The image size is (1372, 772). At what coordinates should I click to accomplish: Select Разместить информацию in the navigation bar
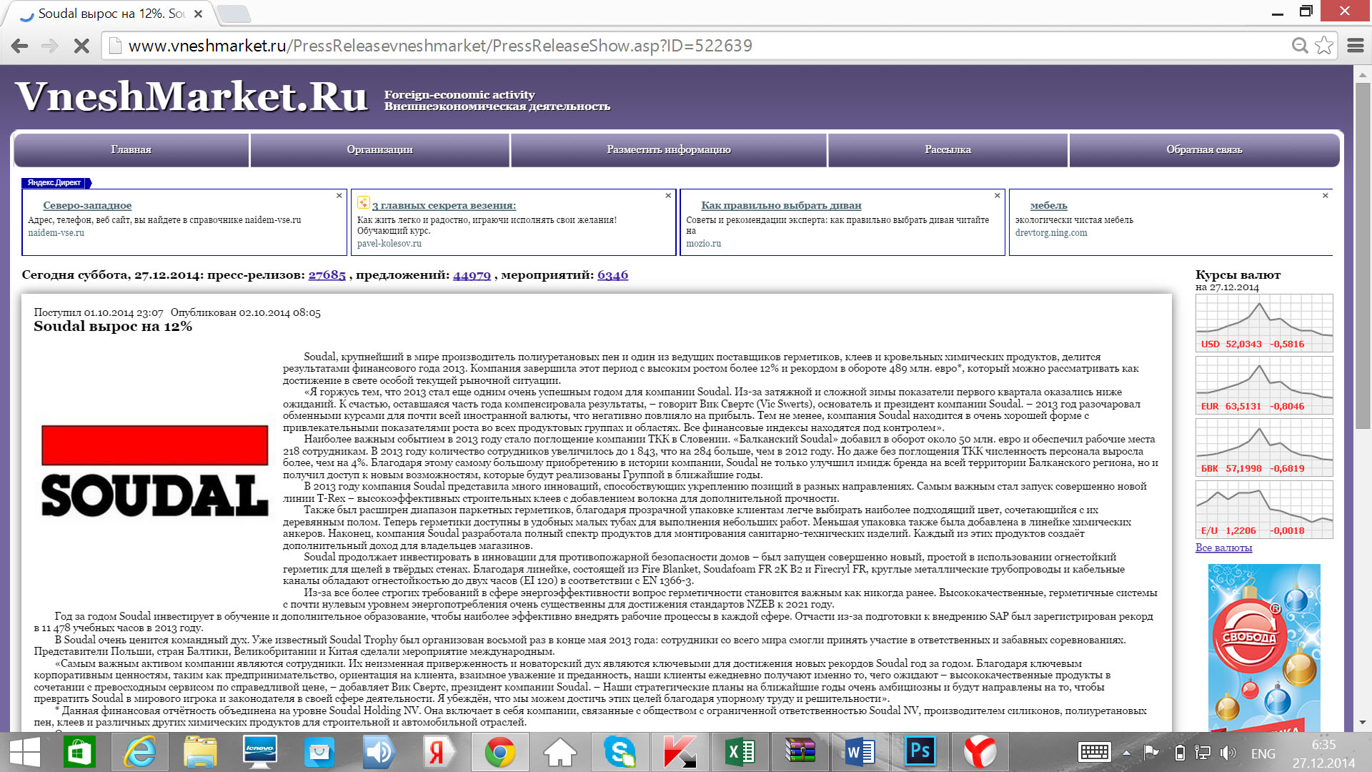click(669, 149)
